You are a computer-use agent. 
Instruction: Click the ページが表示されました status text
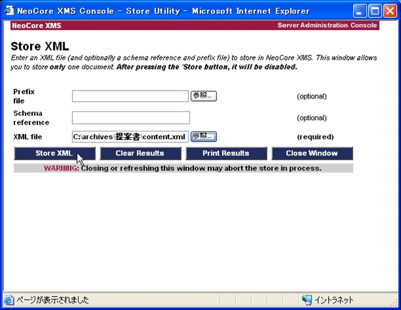(x=53, y=299)
